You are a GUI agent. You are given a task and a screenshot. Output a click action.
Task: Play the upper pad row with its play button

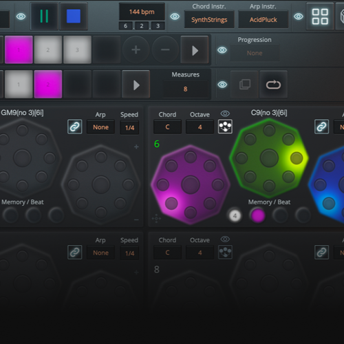[195, 50]
